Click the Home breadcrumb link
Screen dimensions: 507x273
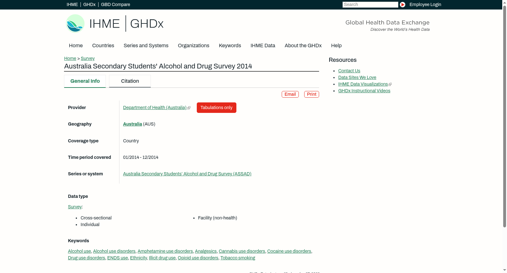pos(70,58)
